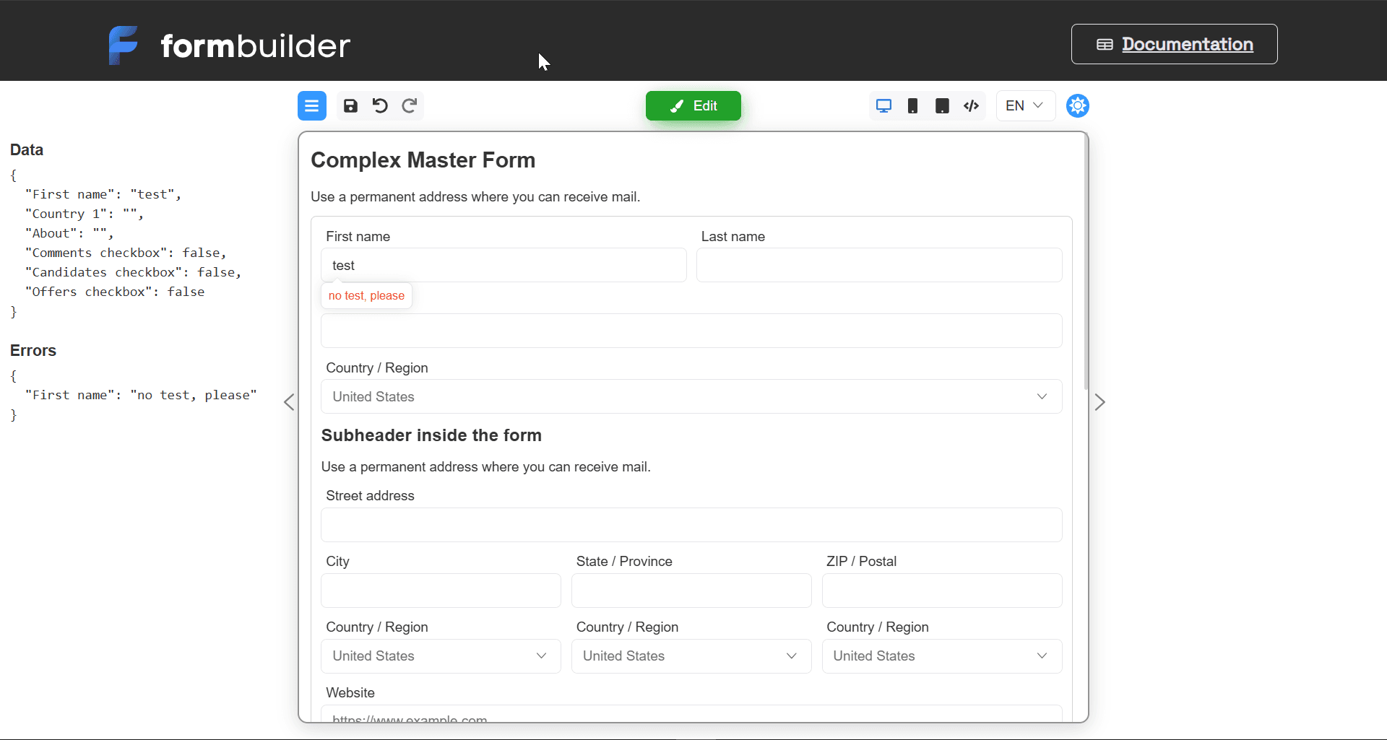The width and height of the screenshot is (1387, 740).
Task: Open the blue settings gear
Action: click(x=1077, y=106)
